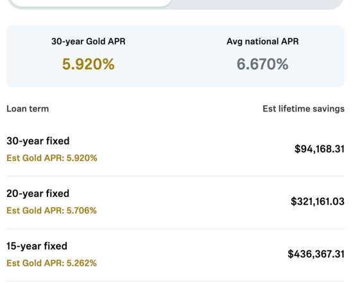Click the 30-year Gold APR heading
Viewport: 353px width, 283px height.
click(89, 42)
